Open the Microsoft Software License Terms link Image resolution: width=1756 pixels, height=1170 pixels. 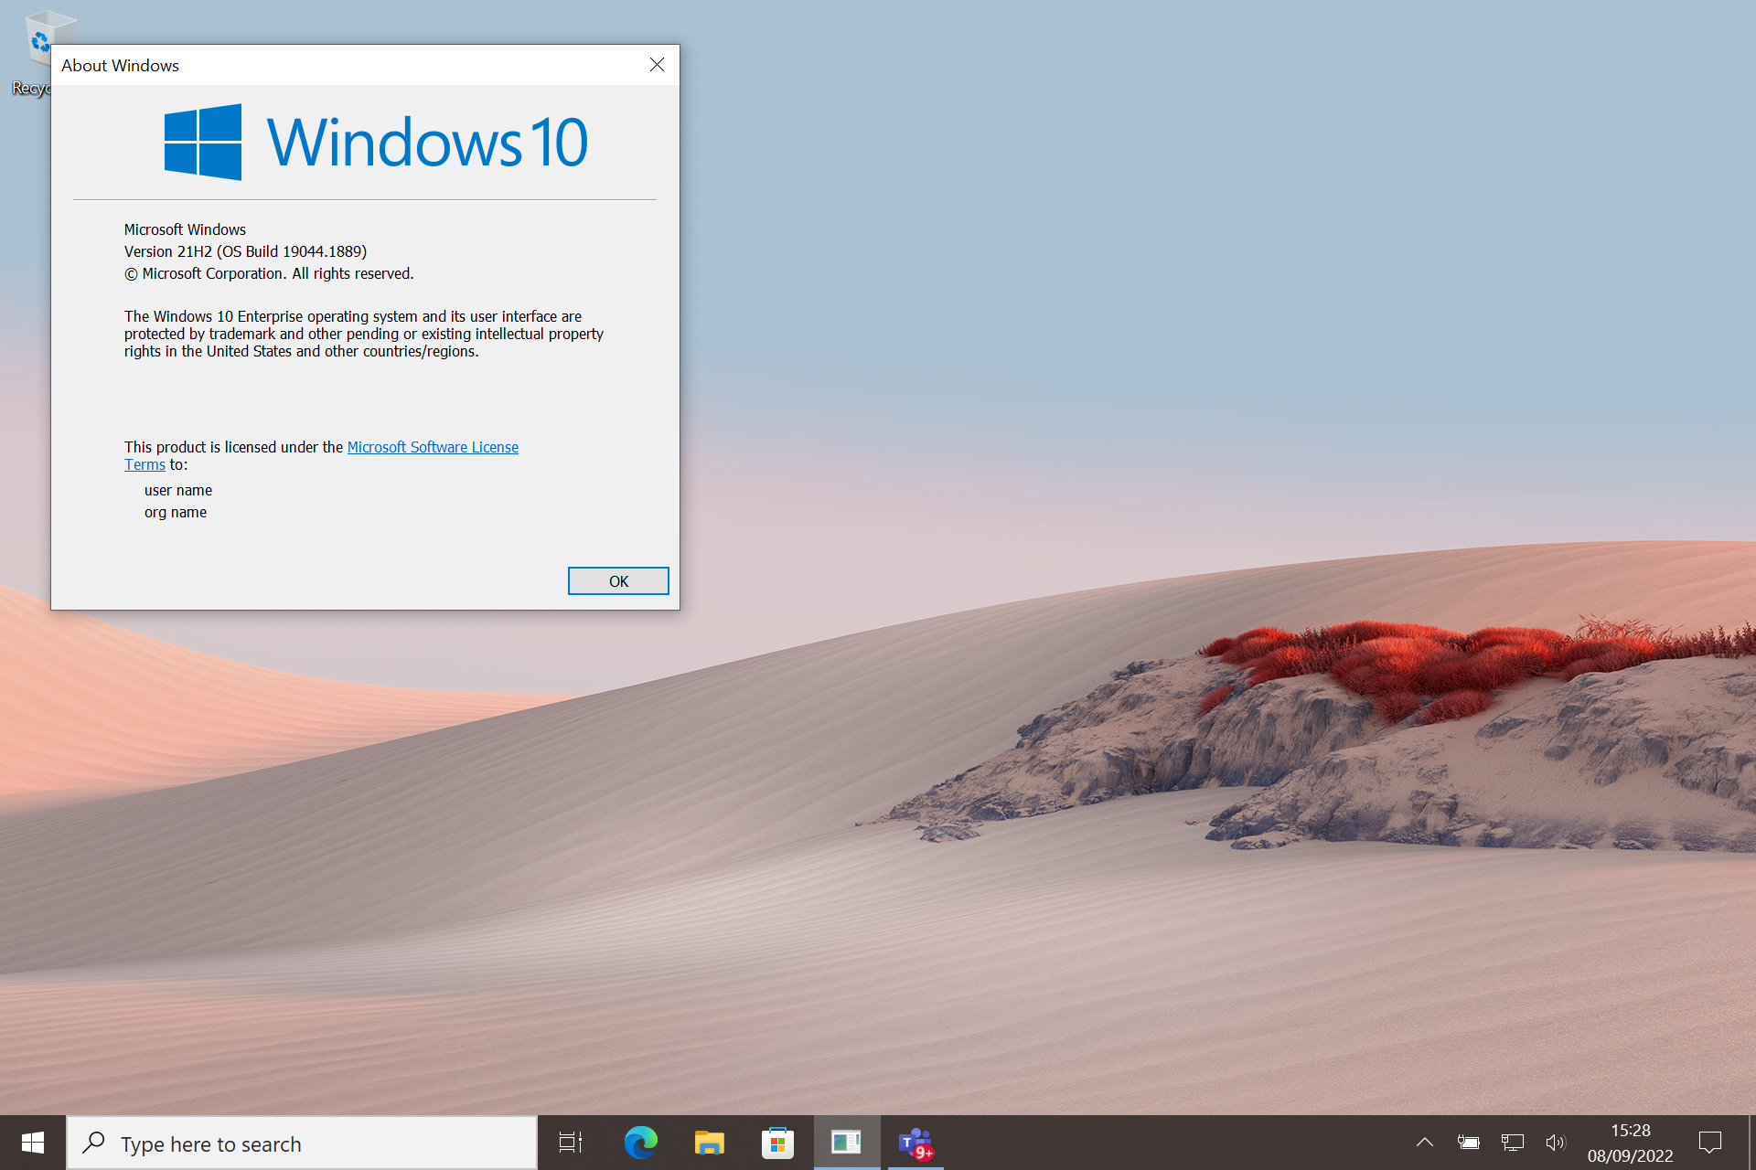coord(433,447)
